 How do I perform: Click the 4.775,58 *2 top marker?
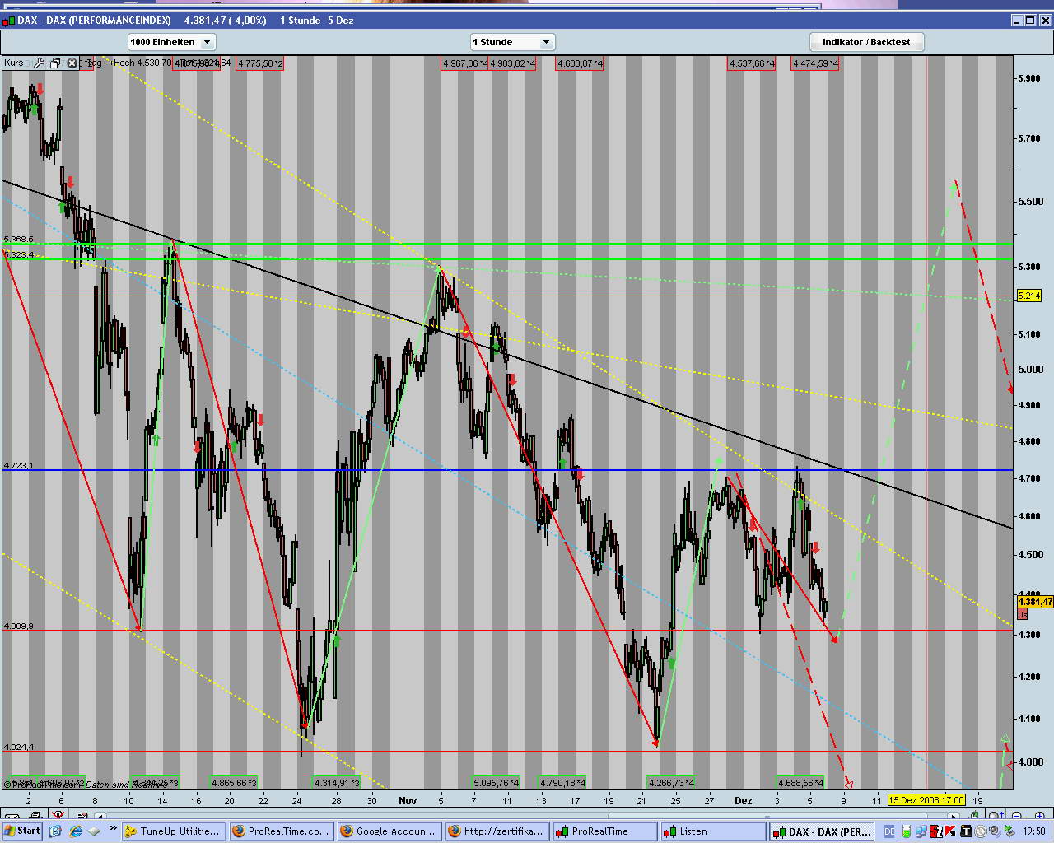point(259,63)
